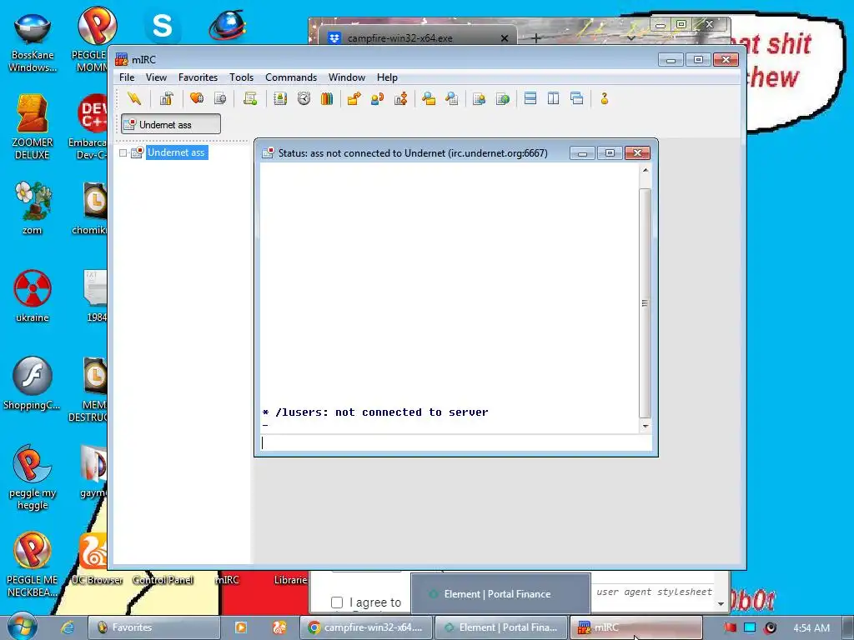Click the DCC Chat toolbar icon
The image size is (854, 640).
click(x=378, y=98)
